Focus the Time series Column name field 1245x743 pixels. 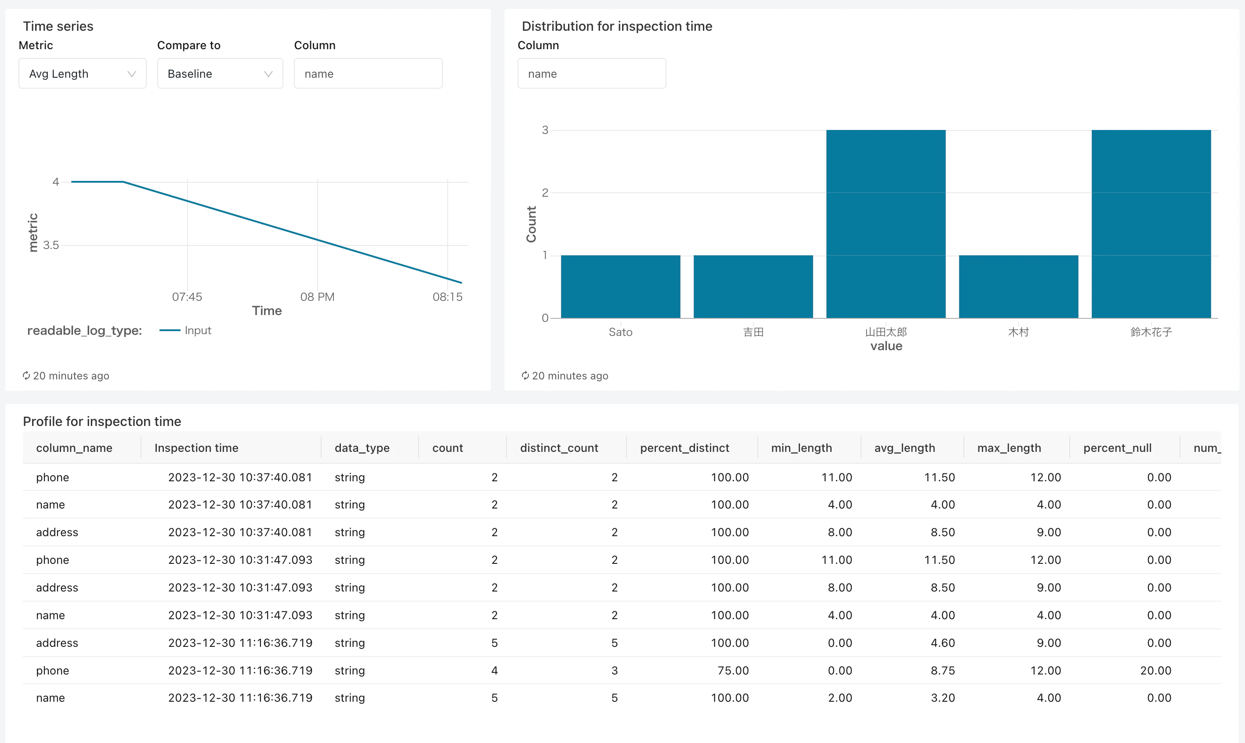click(368, 74)
